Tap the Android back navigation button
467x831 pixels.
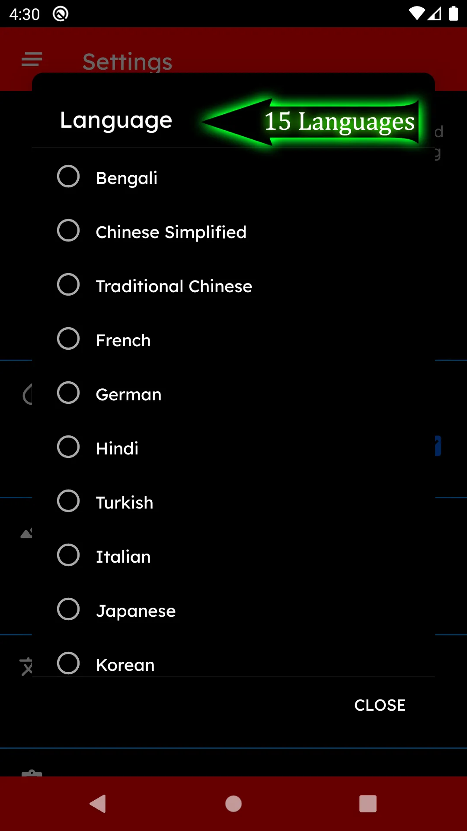[98, 804]
